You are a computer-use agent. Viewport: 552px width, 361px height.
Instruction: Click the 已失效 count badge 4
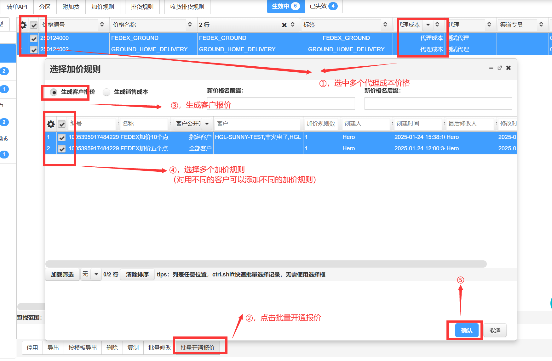pos(333,6)
